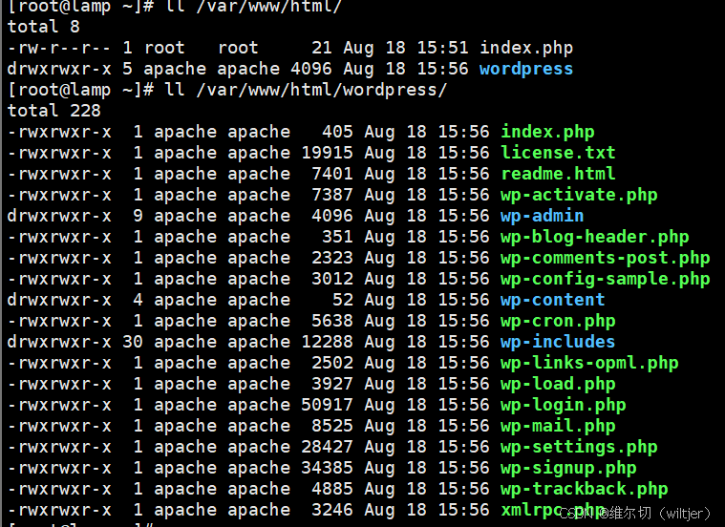Screen dimensions: 725x527
Task: Select file size 19915 of license.txt
Action: point(327,153)
